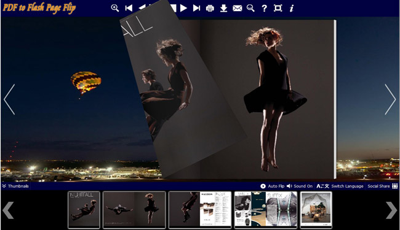400x230 pixels.
Task: Open Switch Language option
Action: pyautogui.click(x=340, y=186)
